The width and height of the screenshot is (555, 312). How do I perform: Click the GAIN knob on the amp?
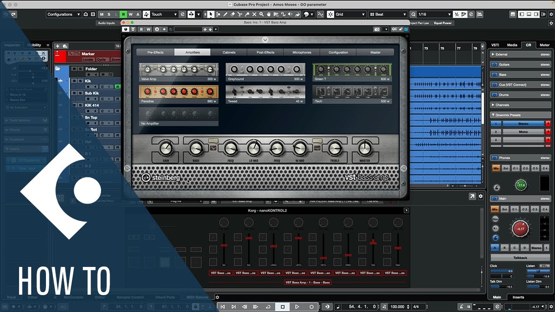pyautogui.click(x=166, y=149)
